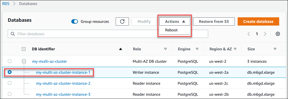Click Databases breadcrumb text
Viewport: 288px width, 99px height.
tap(28, 4)
